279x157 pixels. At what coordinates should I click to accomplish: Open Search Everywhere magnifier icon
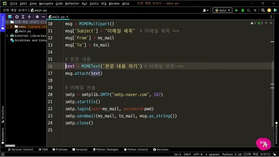(263, 10)
